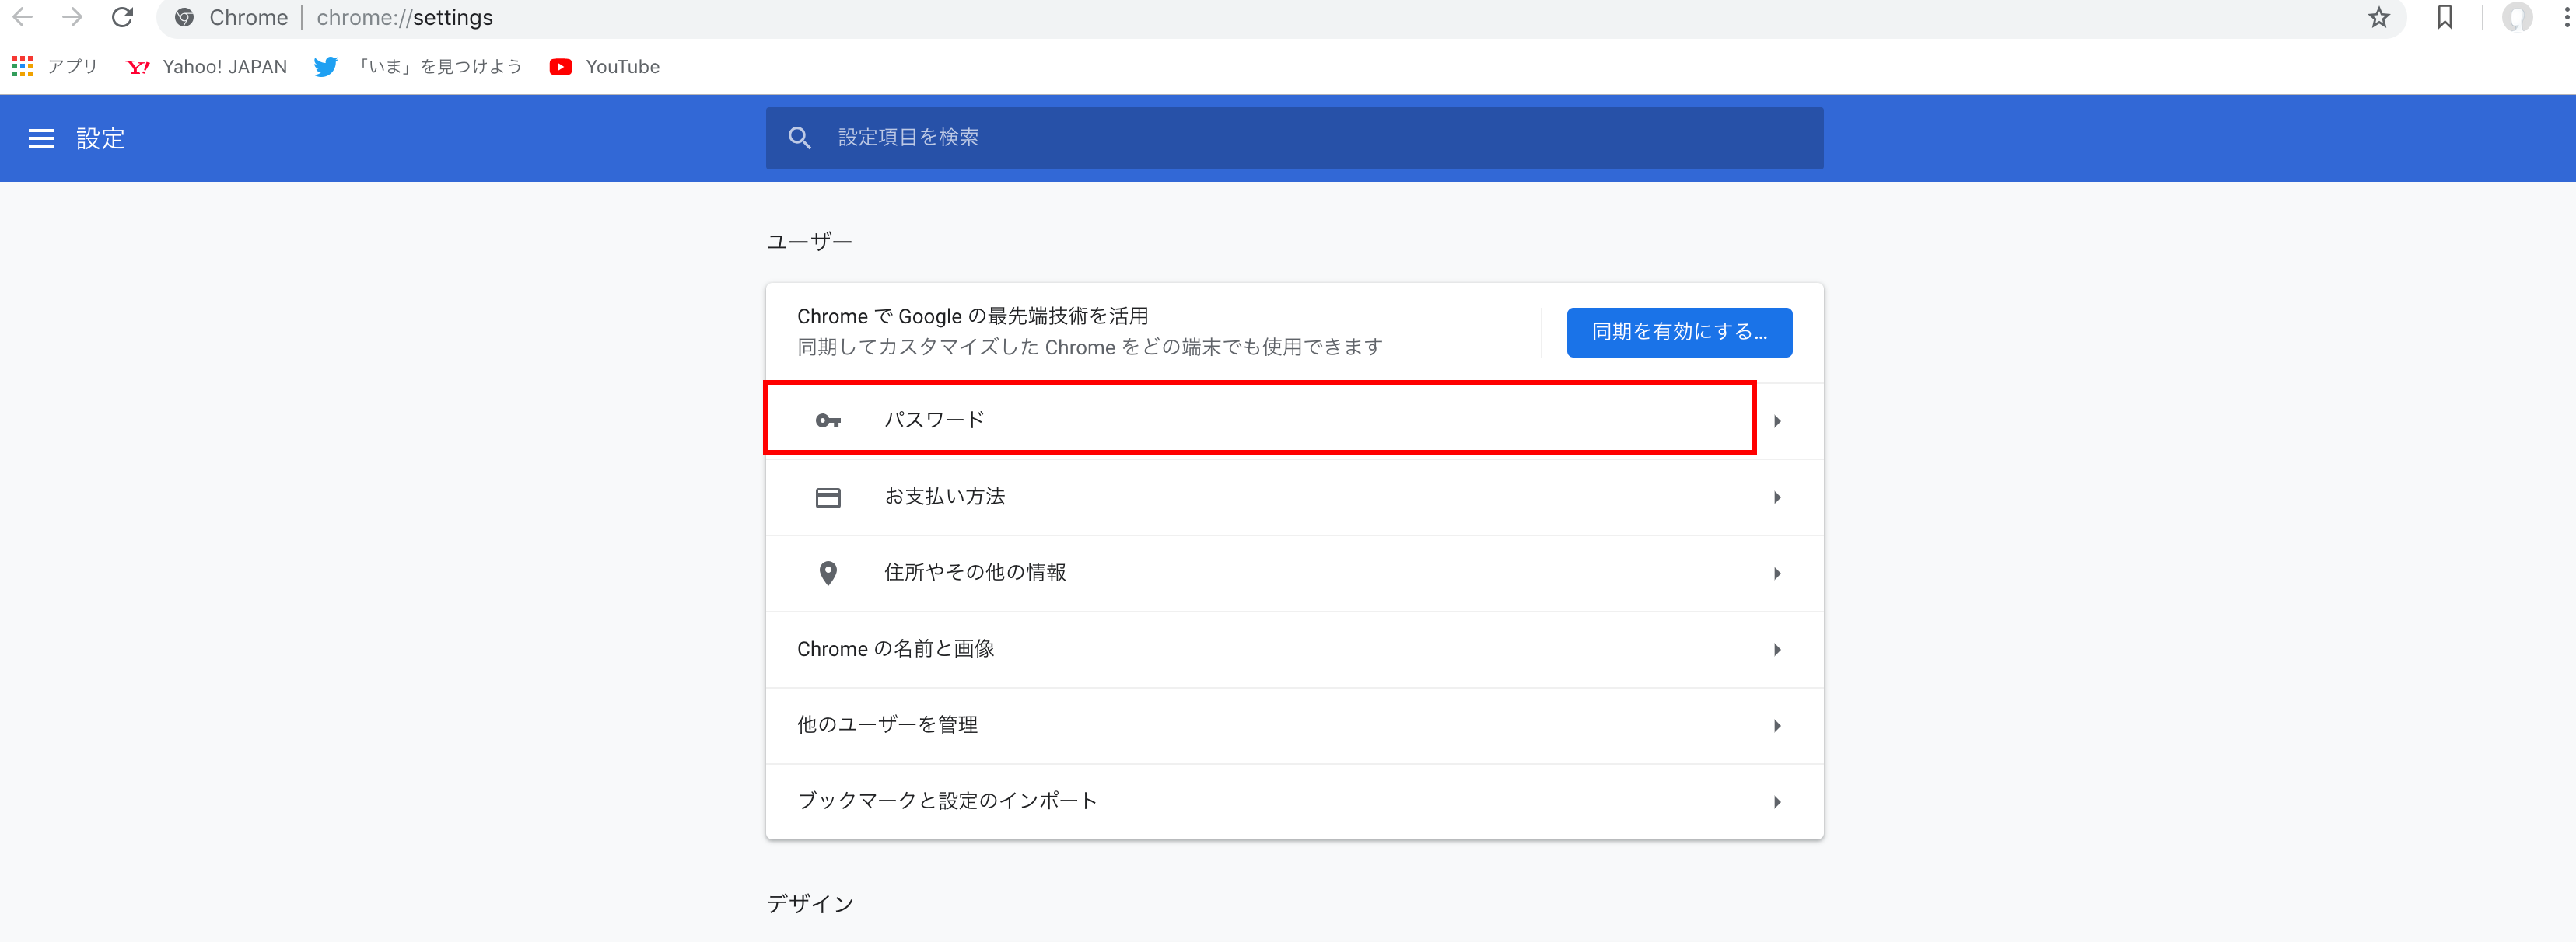
Task: Click the Chrome で Google の最先端技術を活用 text
Action: pyautogui.click(x=972, y=316)
